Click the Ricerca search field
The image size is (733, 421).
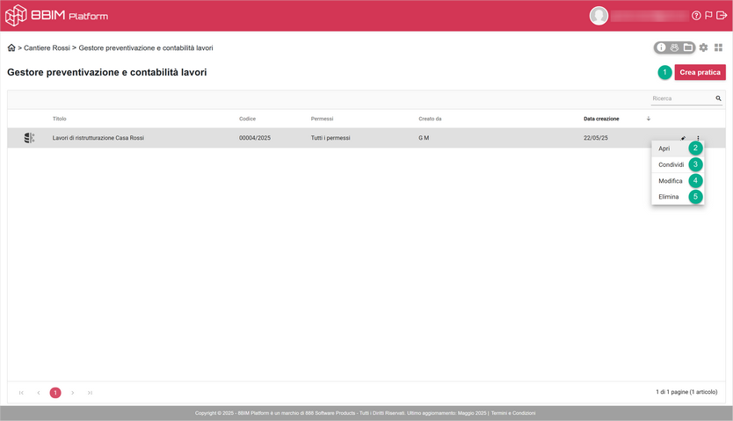coord(681,99)
